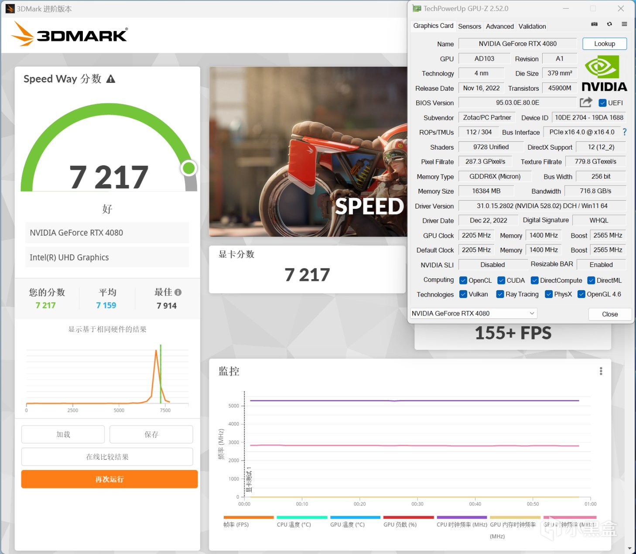This screenshot has height=554, width=636.
Task: Click the 在线比较结果 button
Action: coord(107,457)
